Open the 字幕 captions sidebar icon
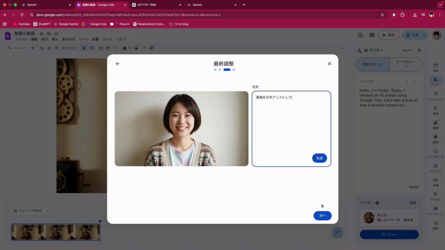Image resolution: width=445 pixels, height=250 pixels. [435, 181]
